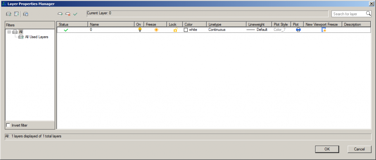Sort by the Plot Style column header

282,25
